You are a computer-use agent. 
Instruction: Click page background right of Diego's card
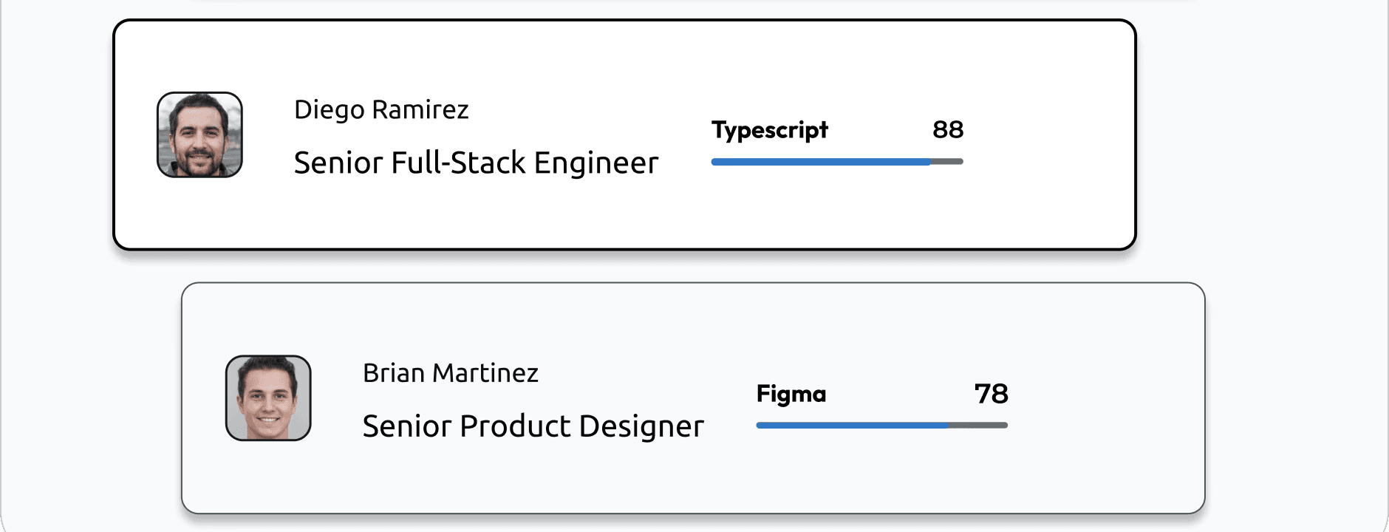tap(1256, 133)
